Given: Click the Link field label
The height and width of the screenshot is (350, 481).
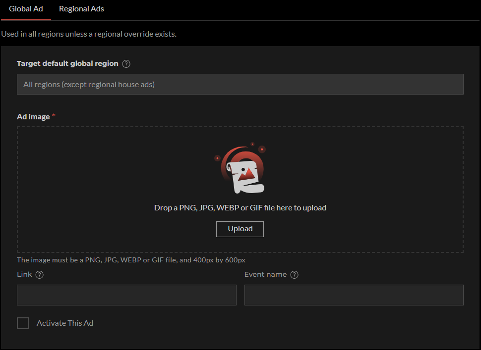Looking at the screenshot, I should [x=24, y=274].
